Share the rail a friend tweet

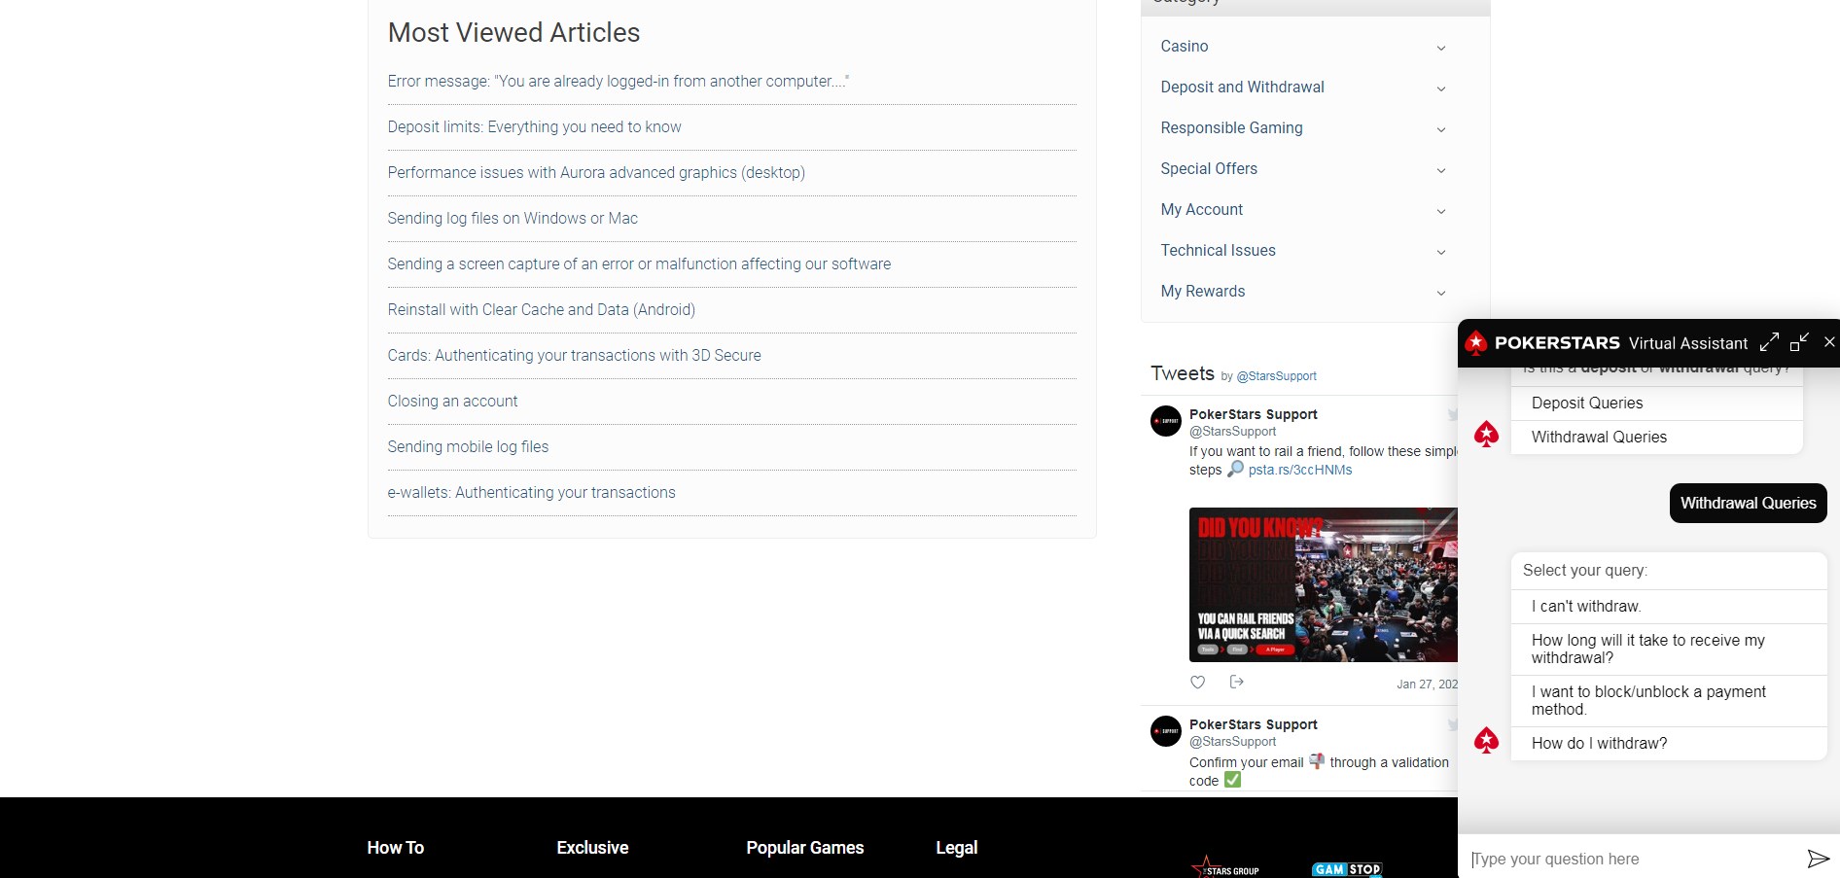point(1237,682)
